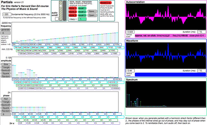This screenshot has width=207, height=125.
Task: Click the frequency box reading 1328.056
Action: click(x=22, y=54)
